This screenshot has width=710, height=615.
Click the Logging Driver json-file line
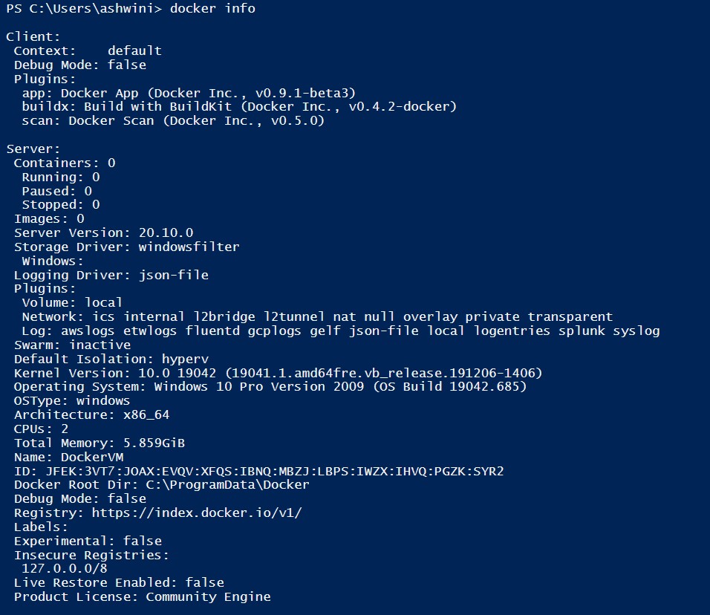(111, 275)
